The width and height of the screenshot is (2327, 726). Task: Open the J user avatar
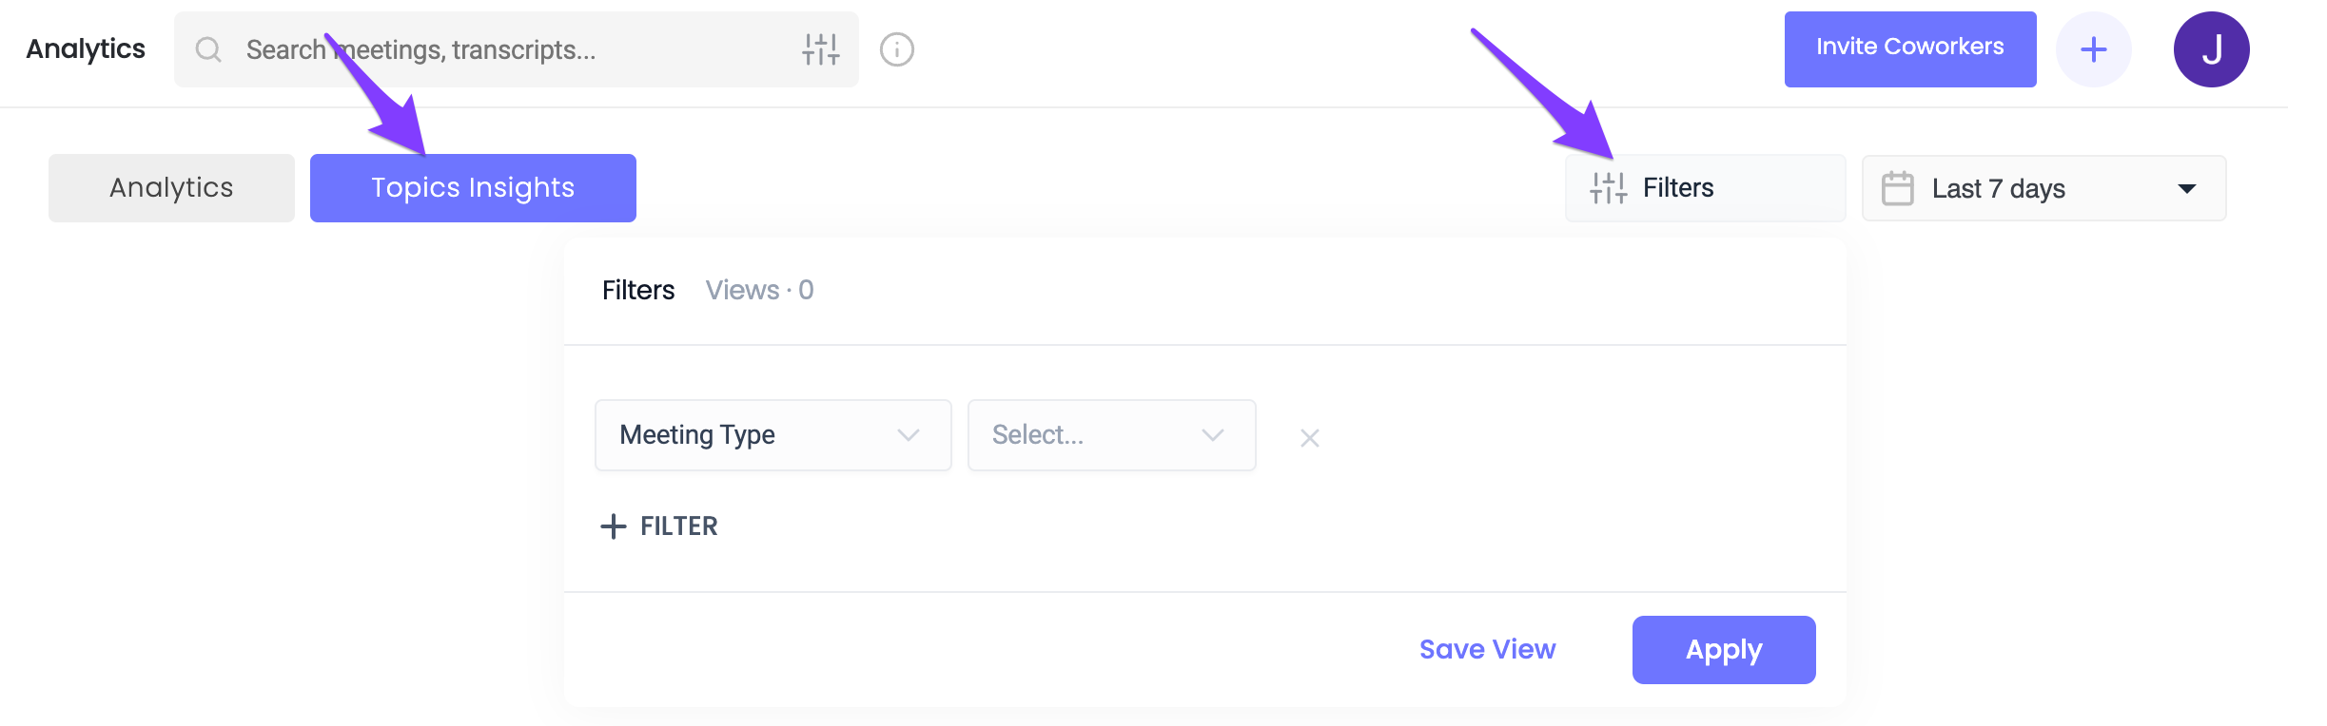pyautogui.click(x=2211, y=49)
